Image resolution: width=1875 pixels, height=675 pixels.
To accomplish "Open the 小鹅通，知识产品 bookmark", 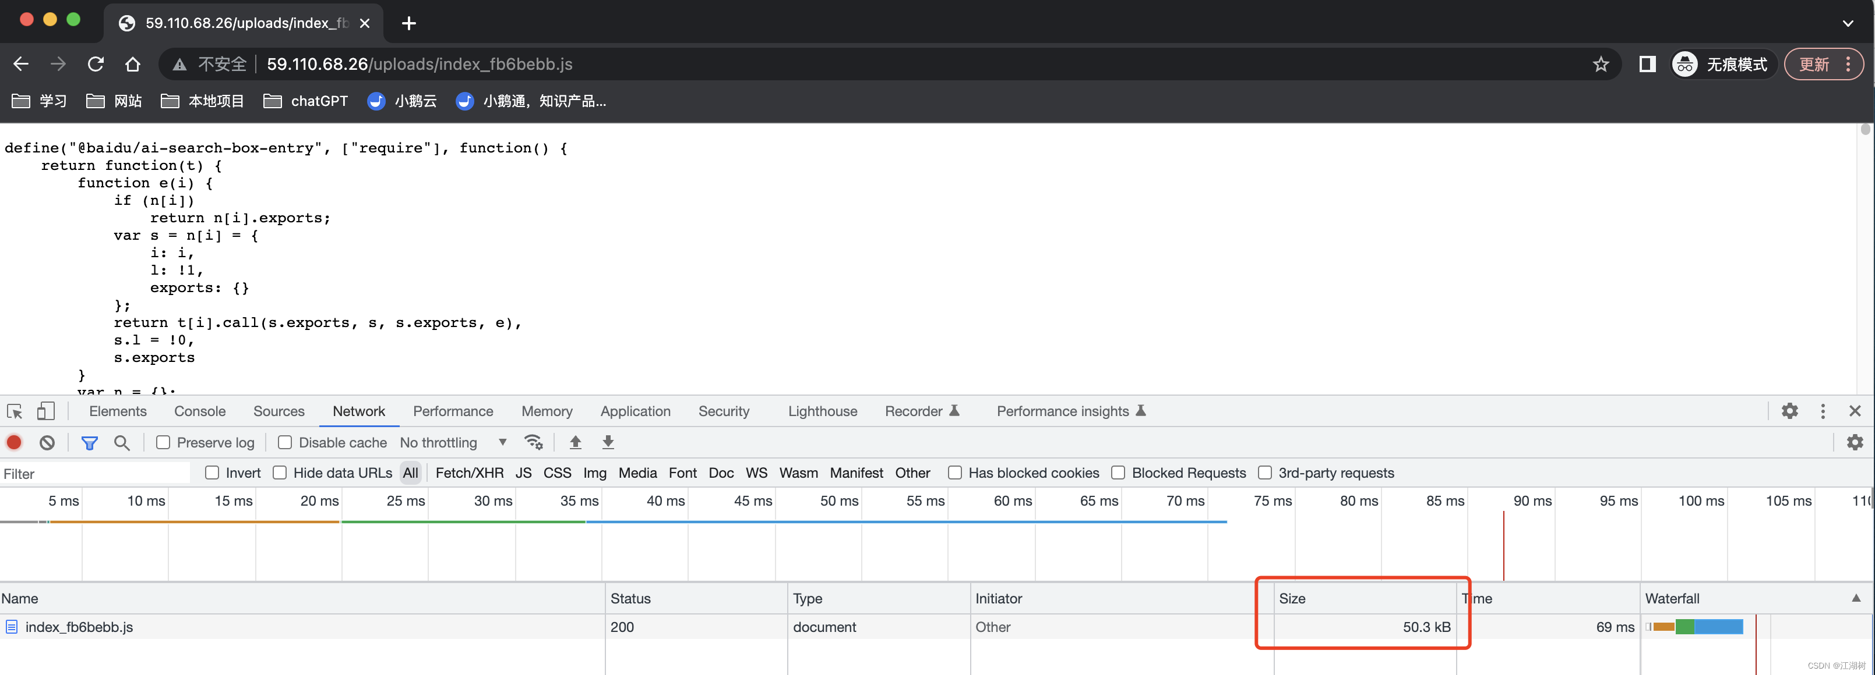I will click(531, 101).
